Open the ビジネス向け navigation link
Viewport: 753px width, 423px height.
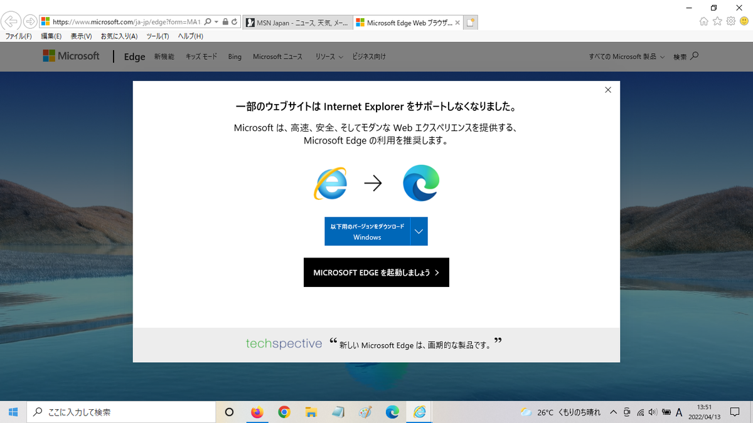click(x=370, y=56)
